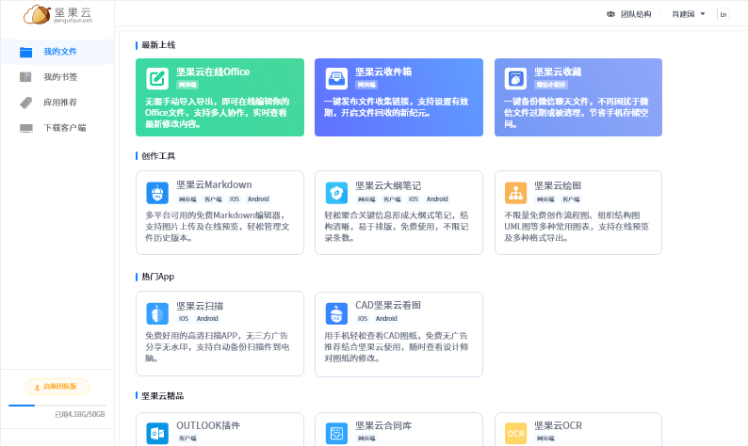This screenshot has height=446, width=748.
Task: Click the user icon in 高级团队版 badge
Action: click(x=37, y=387)
